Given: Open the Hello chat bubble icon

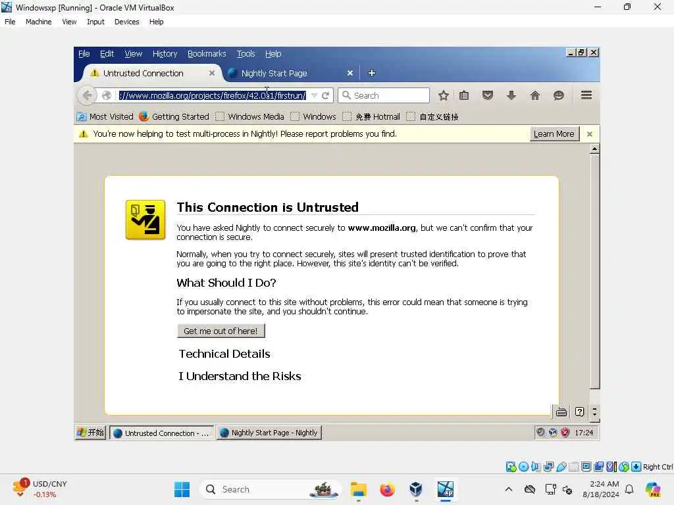Looking at the screenshot, I should tap(558, 95).
